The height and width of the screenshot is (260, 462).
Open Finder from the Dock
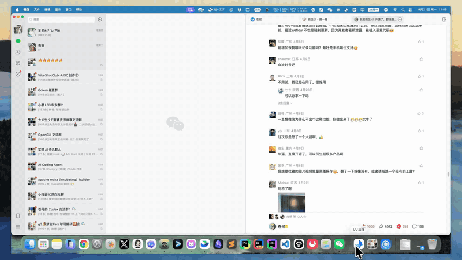[30, 244]
